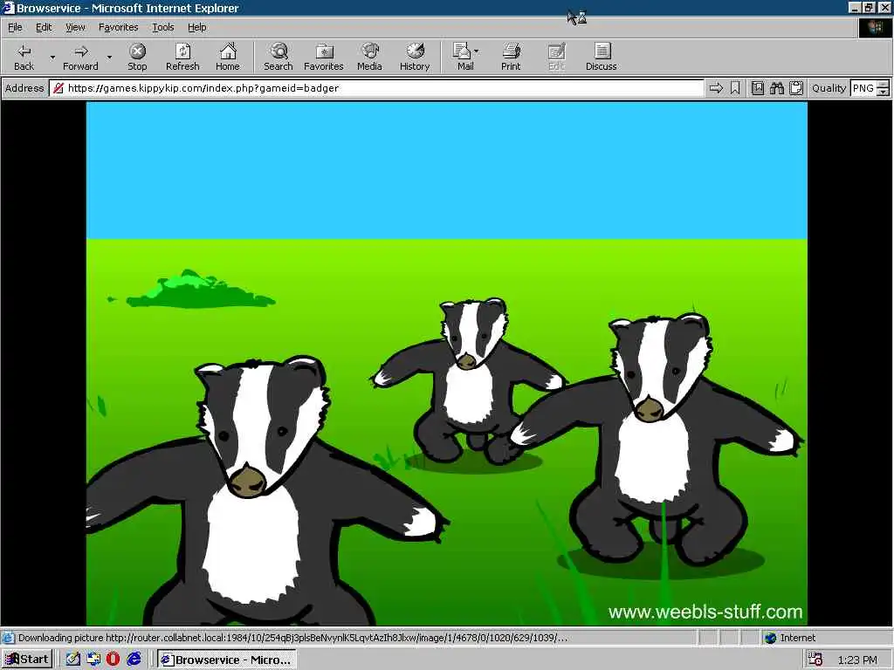Open the View menu
Viewport: 894px width, 670px height.
coord(75,27)
